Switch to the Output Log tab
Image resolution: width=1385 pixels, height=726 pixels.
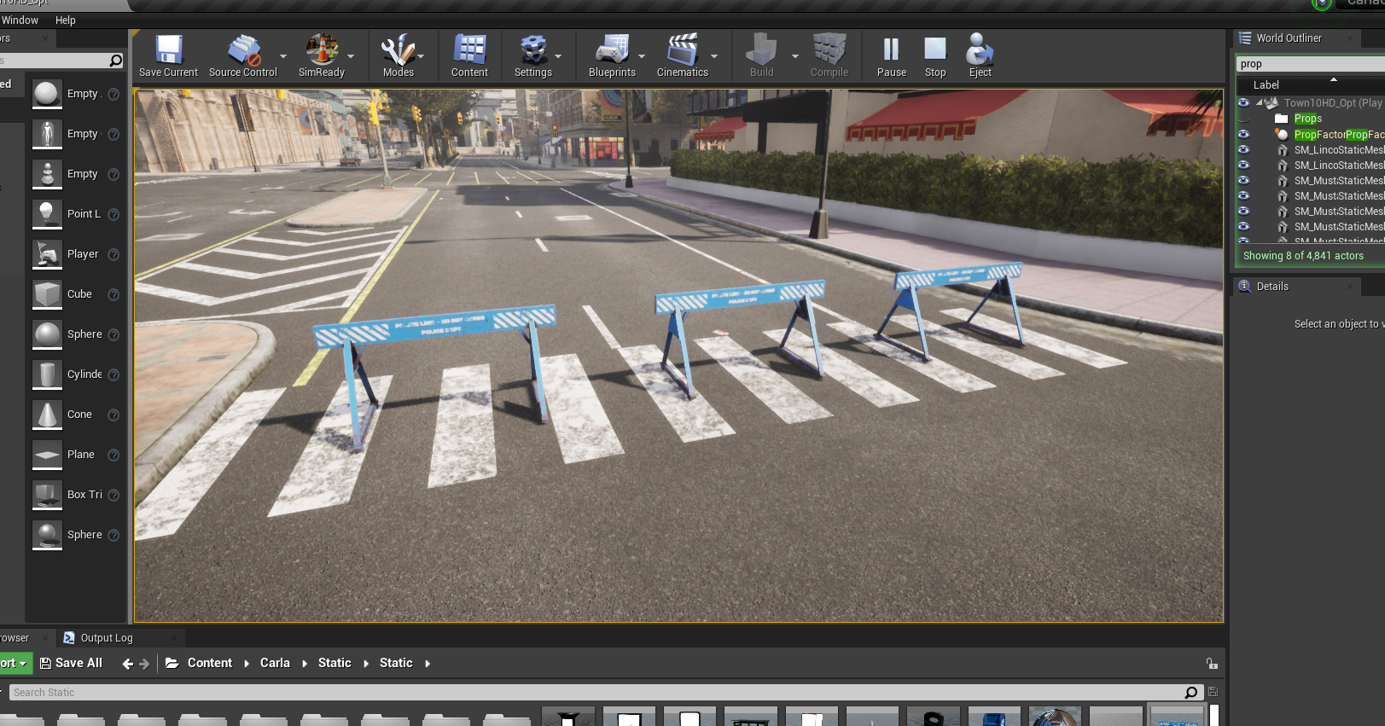107,638
